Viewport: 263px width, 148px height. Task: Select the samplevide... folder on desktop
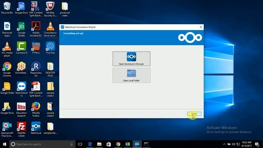(x=50, y=128)
